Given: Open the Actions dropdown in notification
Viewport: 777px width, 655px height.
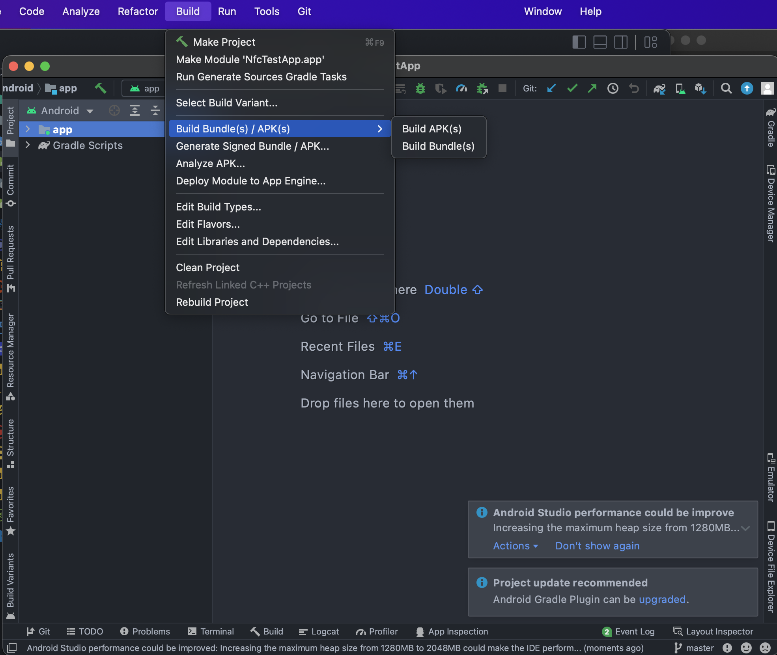Looking at the screenshot, I should 515,546.
